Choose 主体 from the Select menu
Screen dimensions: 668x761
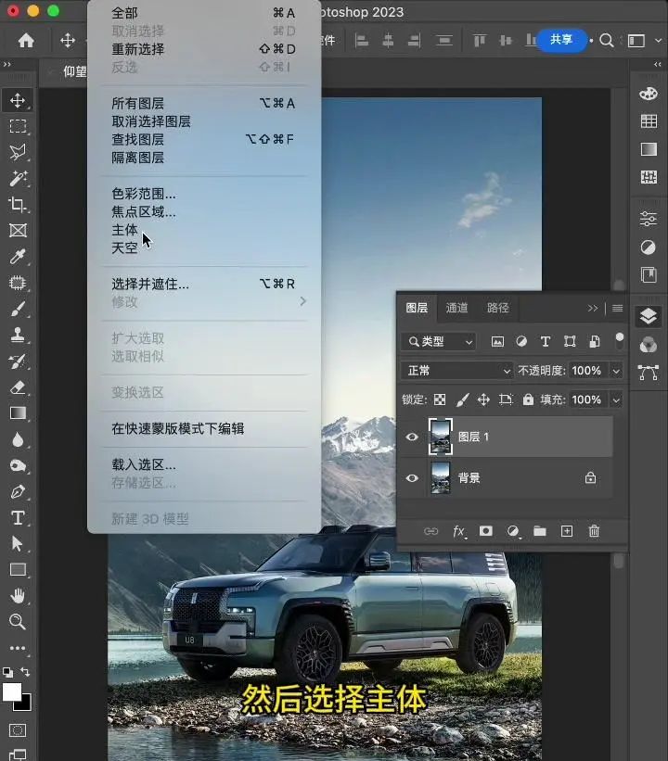coord(125,230)
